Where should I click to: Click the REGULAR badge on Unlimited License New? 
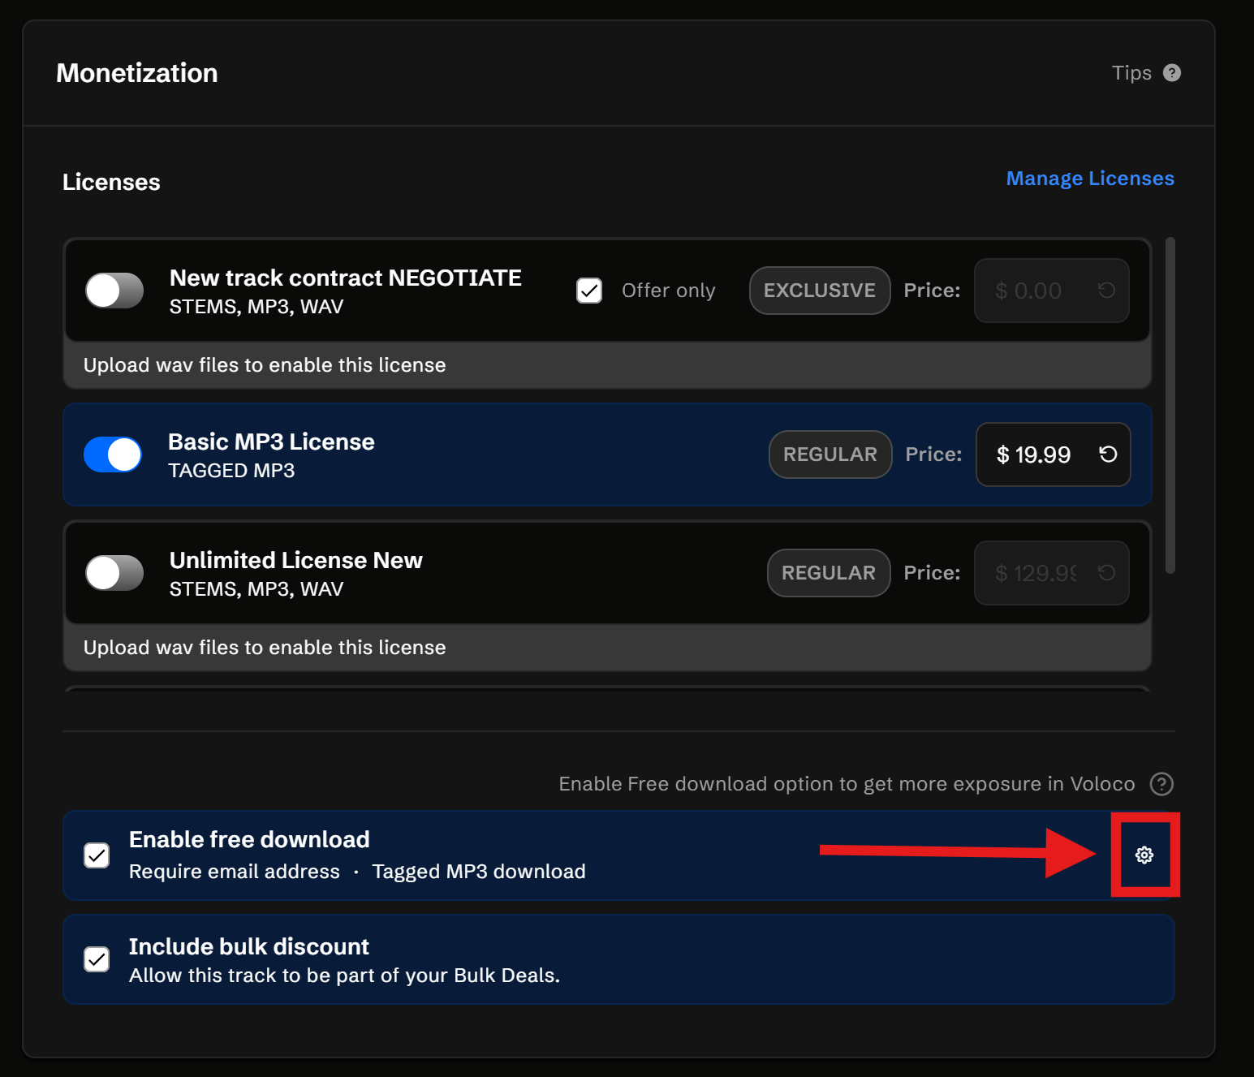[x=828, y=573]
